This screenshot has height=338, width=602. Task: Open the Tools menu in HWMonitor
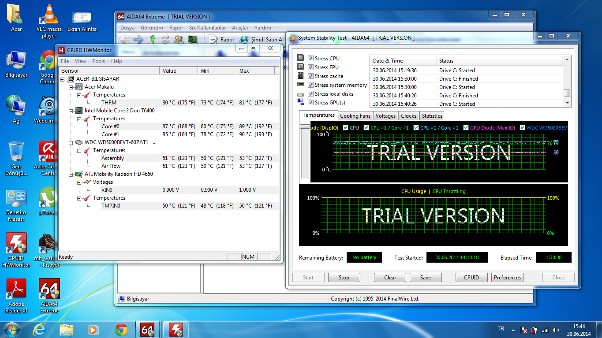[x=98, y=61]
